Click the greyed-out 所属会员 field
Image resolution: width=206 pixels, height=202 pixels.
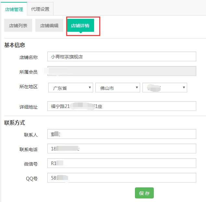122,71
